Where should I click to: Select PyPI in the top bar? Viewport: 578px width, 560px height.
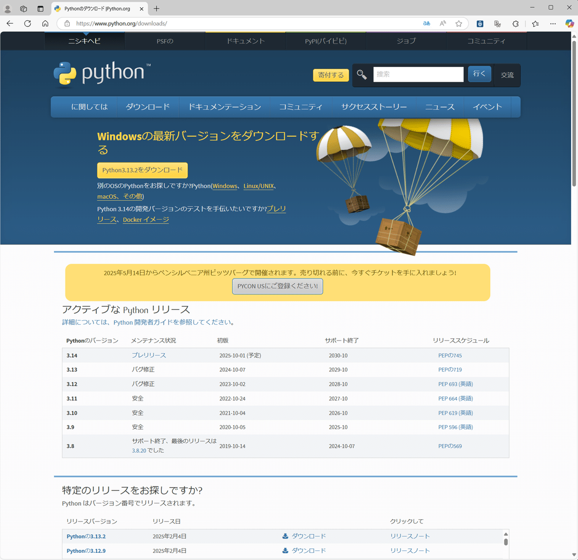click(325, 41)
